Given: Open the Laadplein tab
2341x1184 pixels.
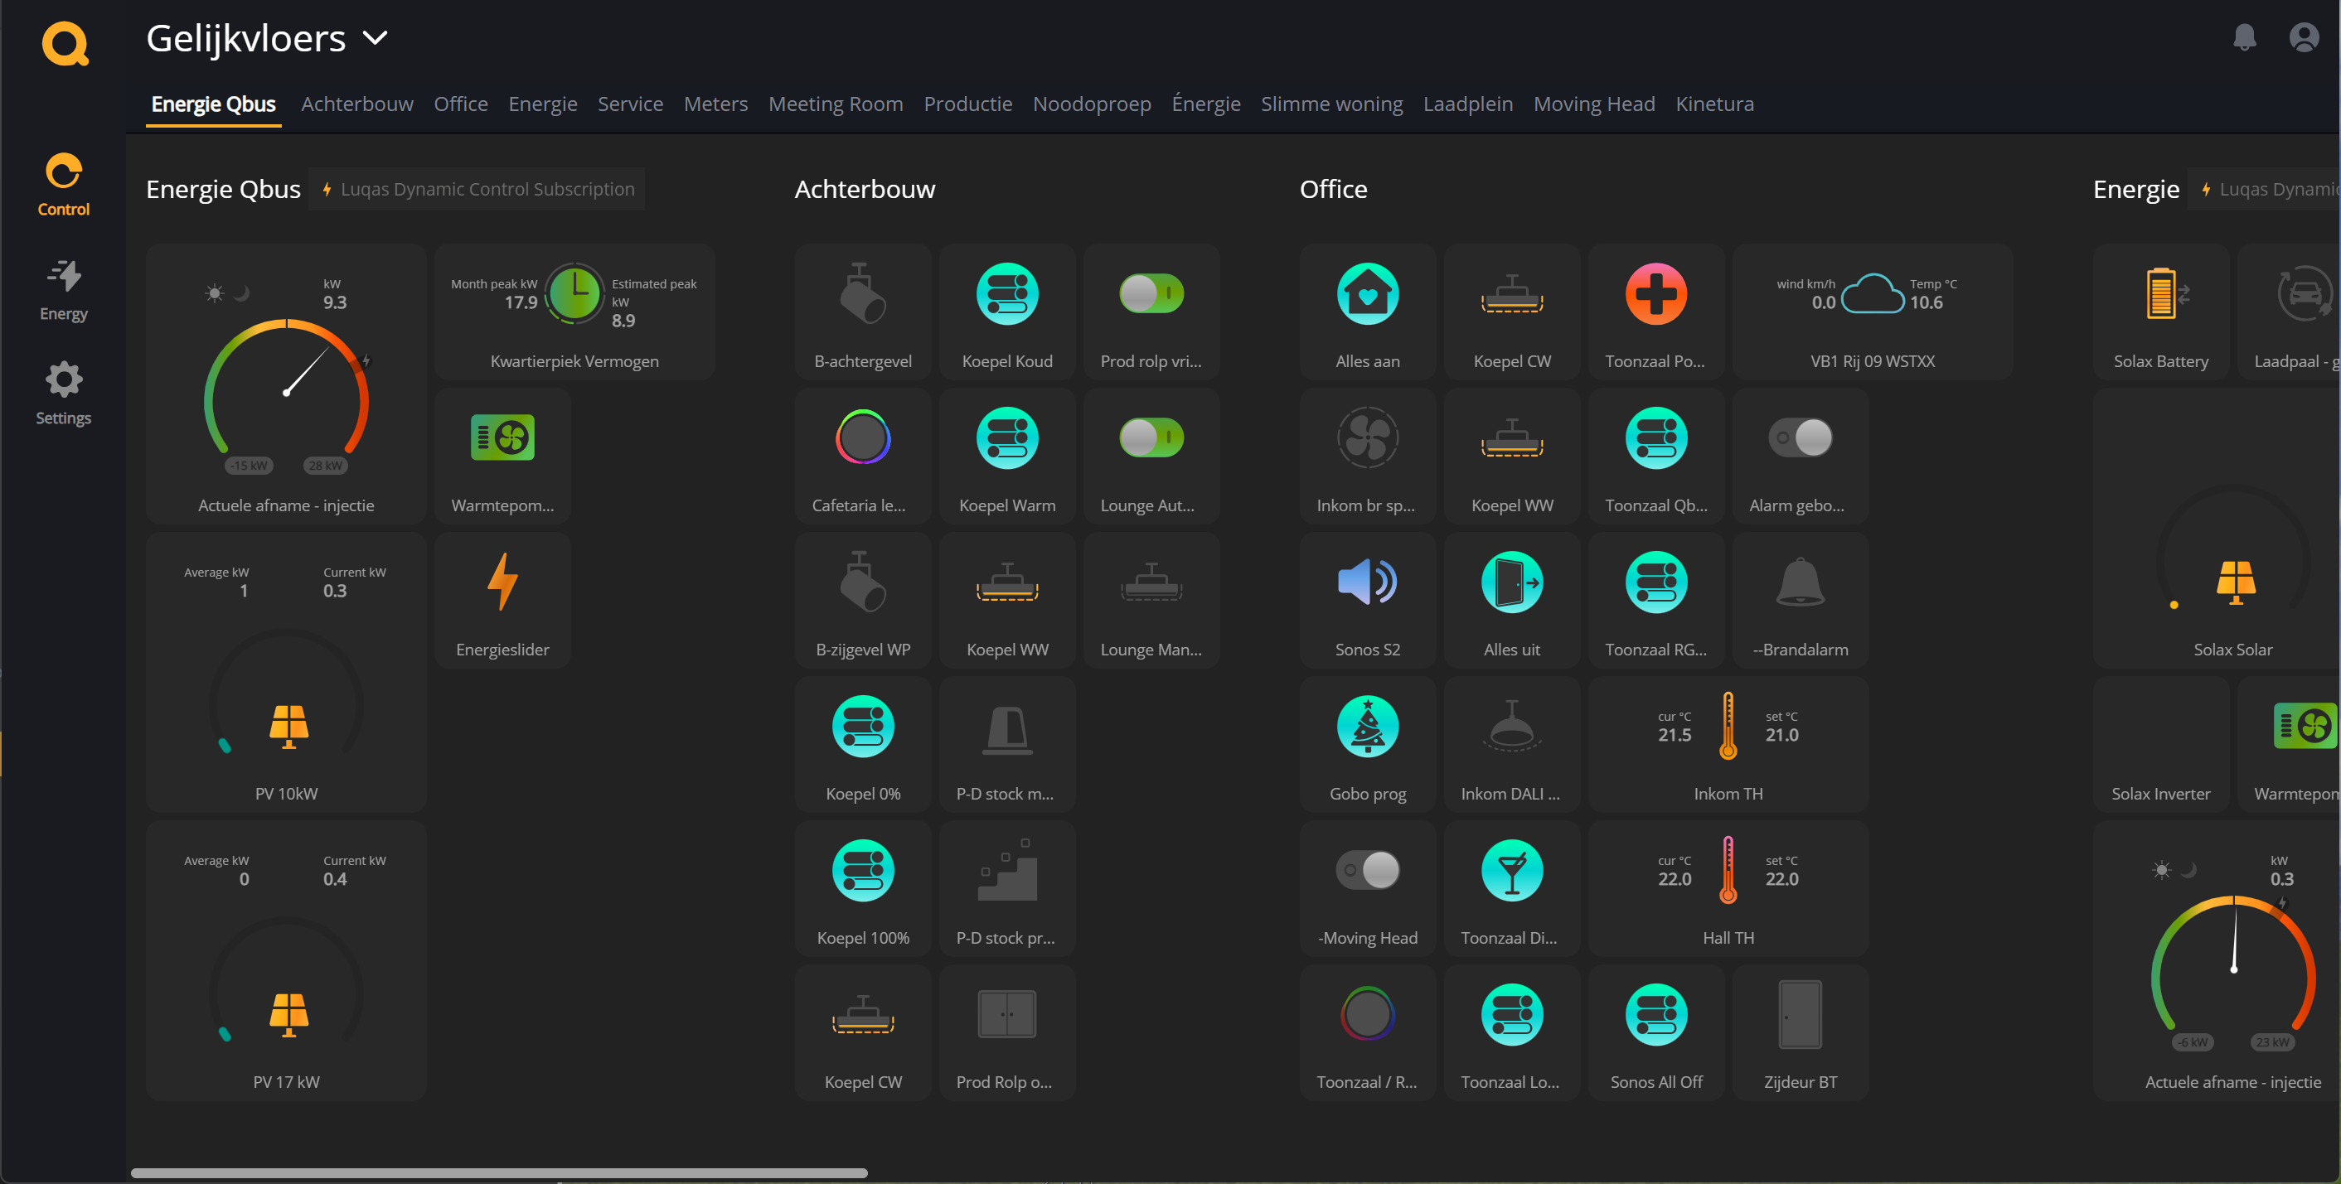Looking at the screenshot, I should (x=1467, y=104).
